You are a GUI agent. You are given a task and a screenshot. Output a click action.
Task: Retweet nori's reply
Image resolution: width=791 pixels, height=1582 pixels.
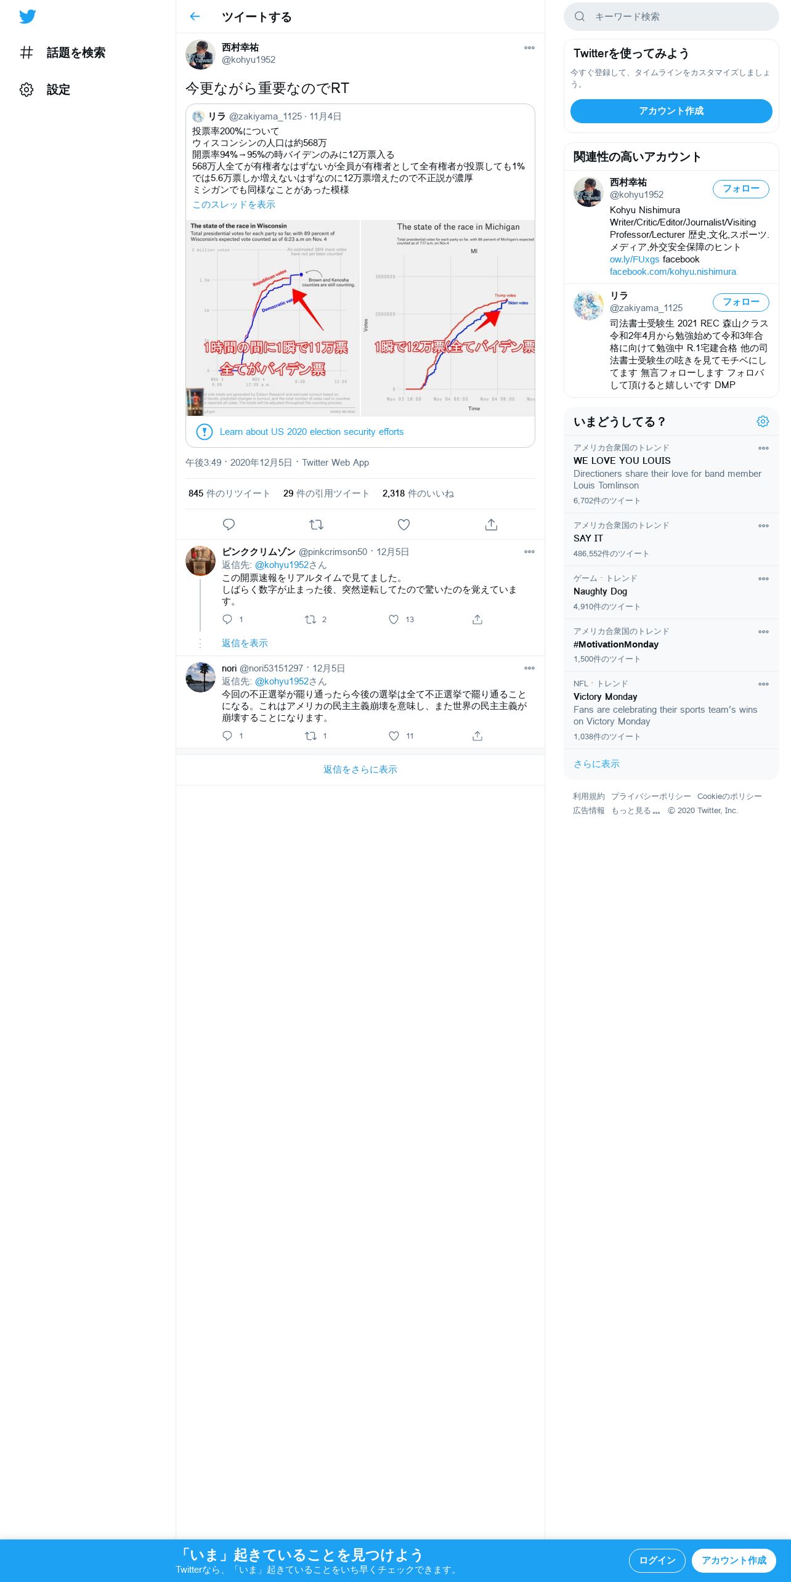(x=310, y=736)
